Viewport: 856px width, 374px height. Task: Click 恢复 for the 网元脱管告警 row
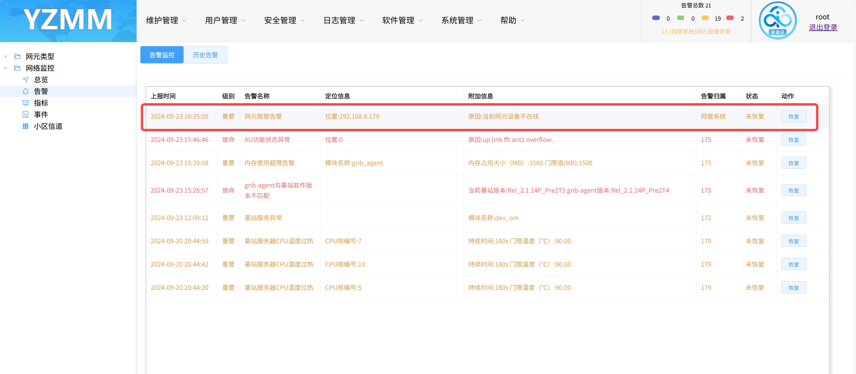(x=794, y=117)
